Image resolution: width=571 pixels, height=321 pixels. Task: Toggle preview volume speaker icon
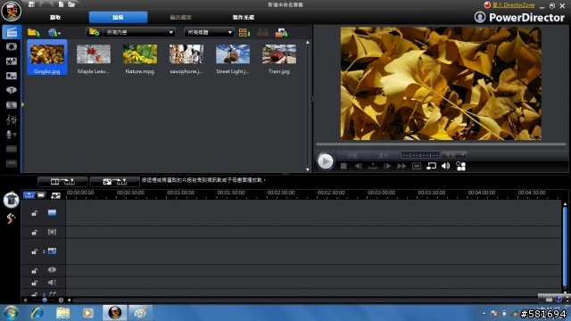(x=445, y=166)
